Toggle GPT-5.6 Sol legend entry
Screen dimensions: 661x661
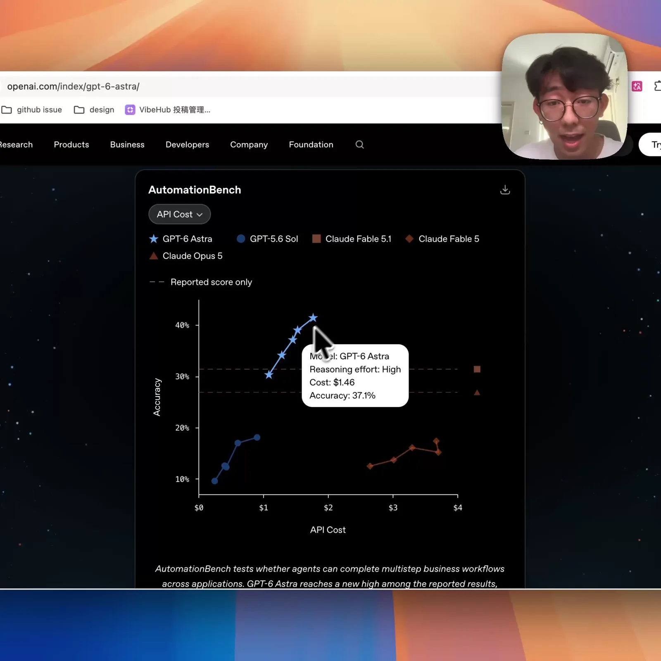(267, 239)
